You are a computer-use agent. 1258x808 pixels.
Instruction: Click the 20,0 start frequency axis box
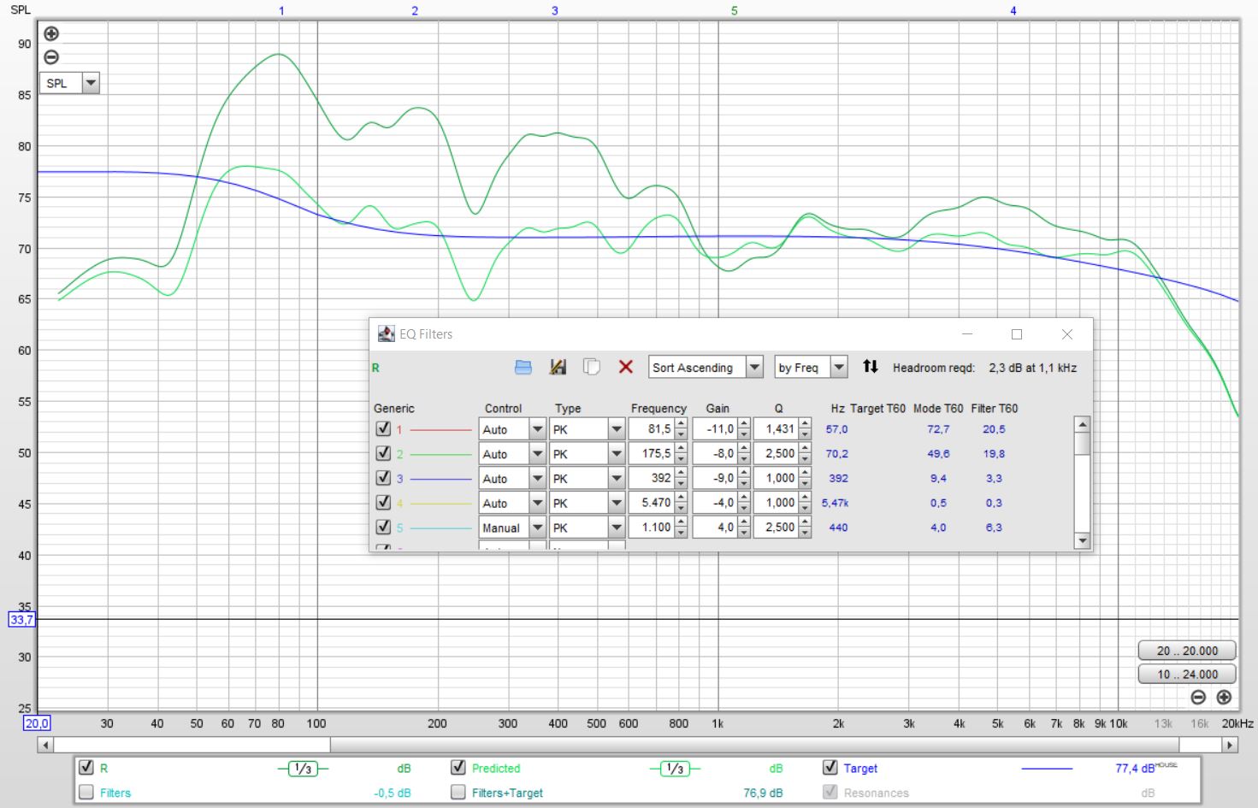37,723
